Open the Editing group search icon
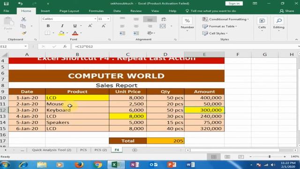 click(279, 20)
